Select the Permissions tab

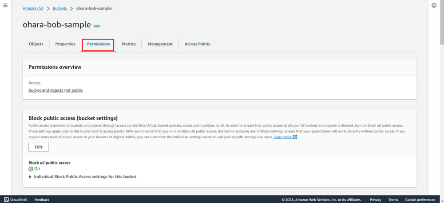click(x=98, y=44)
